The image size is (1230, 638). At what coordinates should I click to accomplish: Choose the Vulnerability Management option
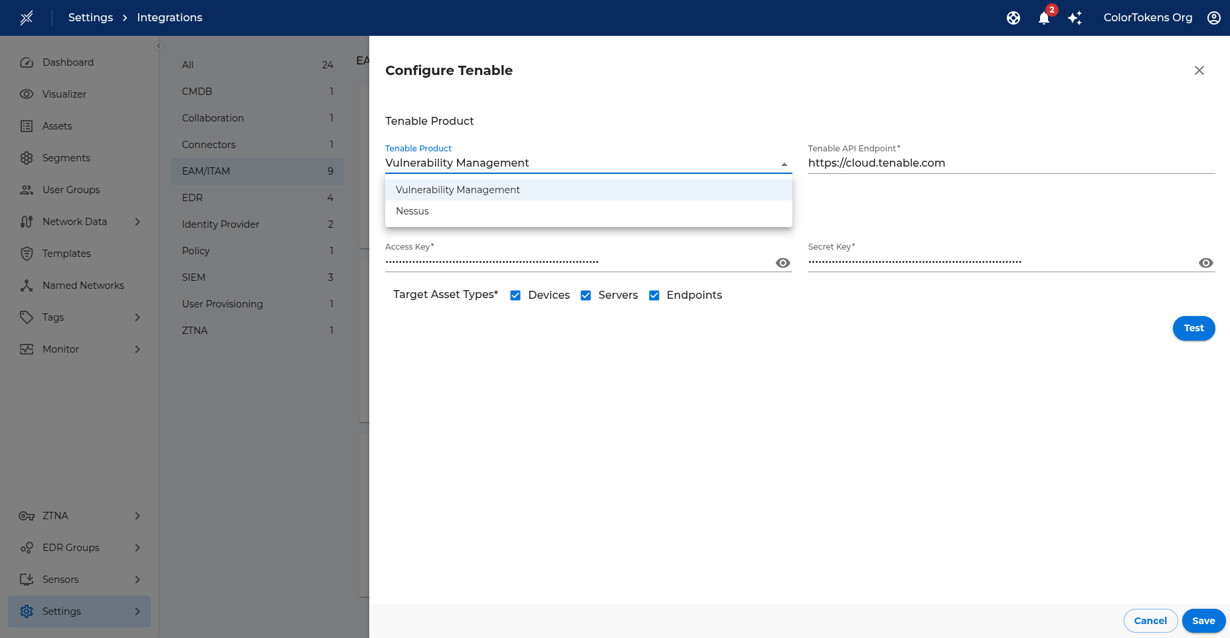(x=458, y=190)
